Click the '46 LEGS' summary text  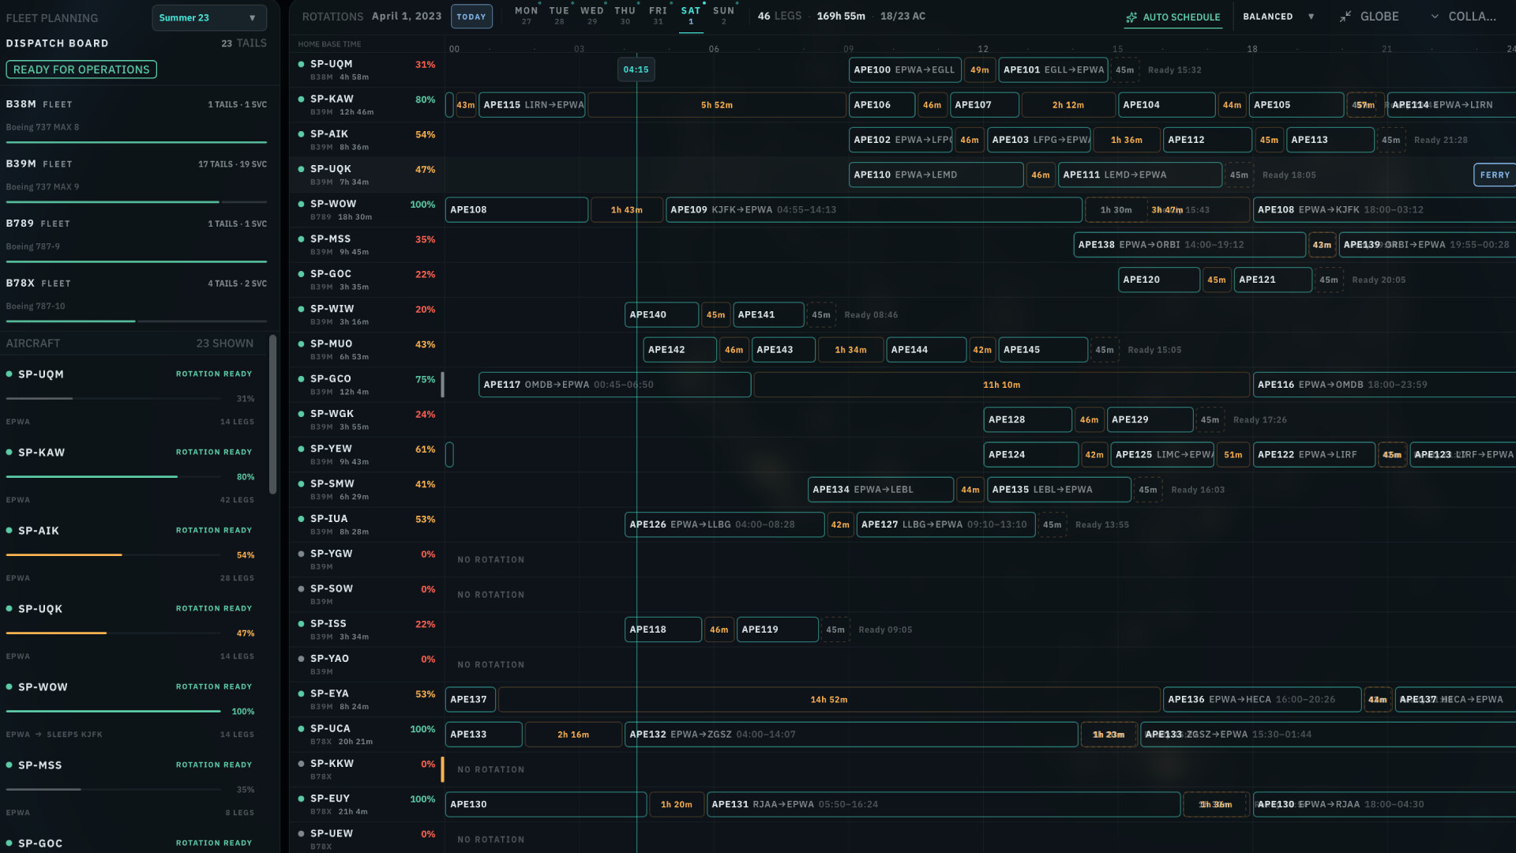(x=779, y=16)
